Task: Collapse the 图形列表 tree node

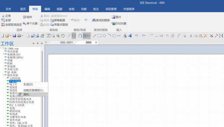Action: pyautogui.click(x=3, y=75)
